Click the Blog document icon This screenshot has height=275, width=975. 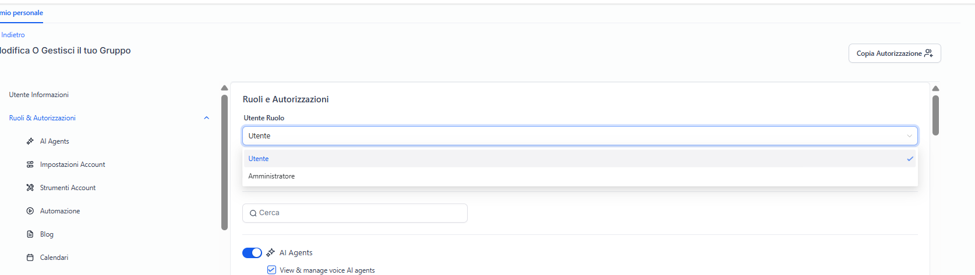point(30,234)
